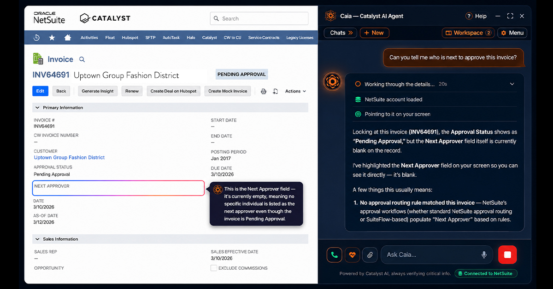Go to NetSuite home icon

[x=68, y=38]
